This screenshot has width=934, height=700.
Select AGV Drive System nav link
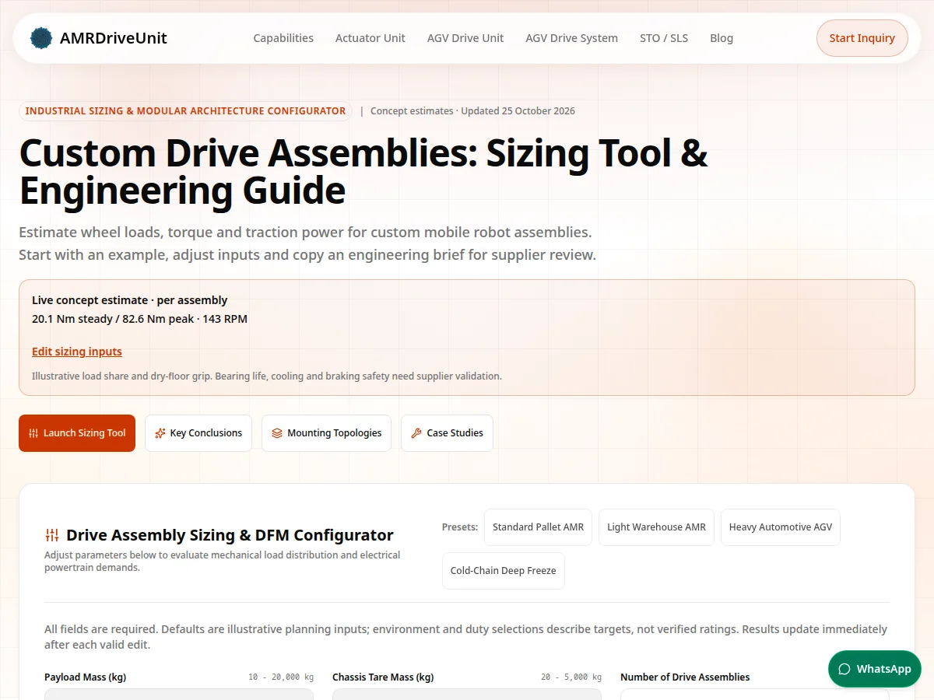(x=572, y=38)
